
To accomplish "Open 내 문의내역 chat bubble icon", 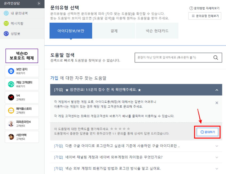I will click(6, 13).
